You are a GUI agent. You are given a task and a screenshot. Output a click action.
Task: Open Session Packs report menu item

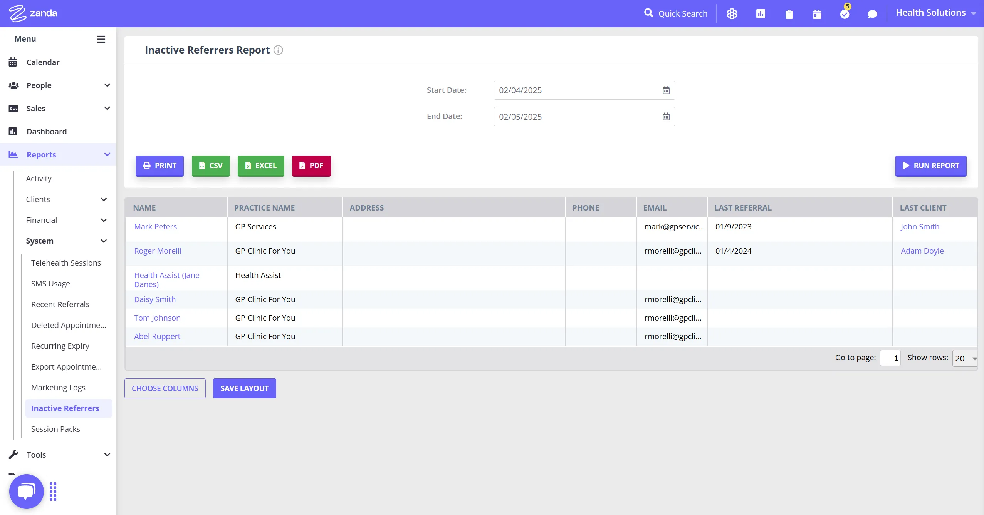pyautogui.click(x=55, y=429)
